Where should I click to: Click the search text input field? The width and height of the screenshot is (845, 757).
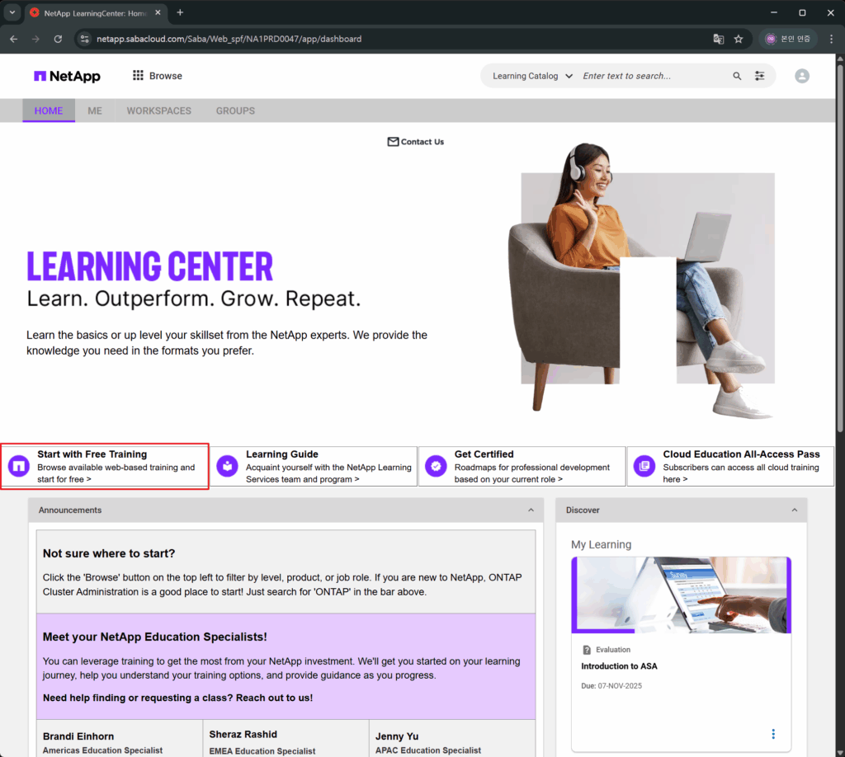click(x=652, y=76)
